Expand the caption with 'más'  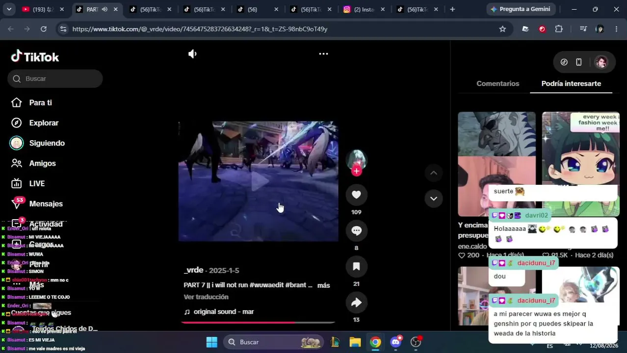tap(323, 285)
